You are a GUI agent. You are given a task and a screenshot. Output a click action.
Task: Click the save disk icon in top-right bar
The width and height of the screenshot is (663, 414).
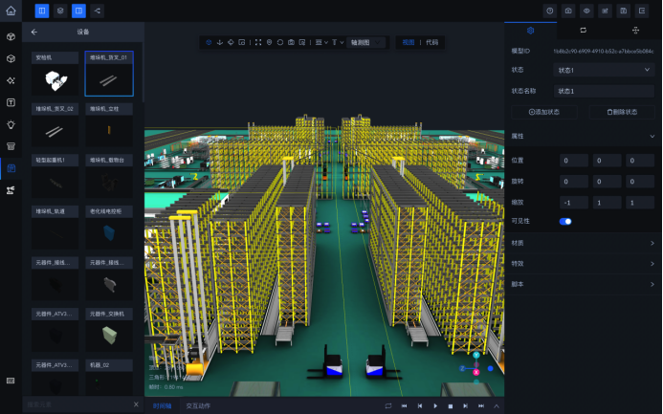(623, 11)
